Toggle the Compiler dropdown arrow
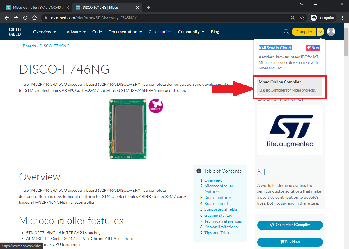 [320, 32]
